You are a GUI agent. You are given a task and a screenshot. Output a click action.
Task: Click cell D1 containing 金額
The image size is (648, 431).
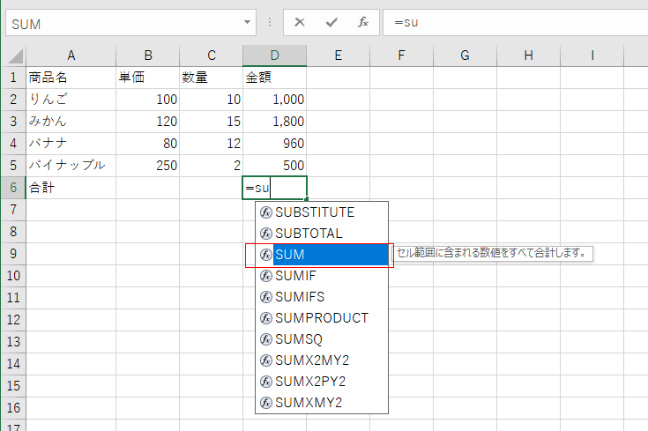click(275, 78)
